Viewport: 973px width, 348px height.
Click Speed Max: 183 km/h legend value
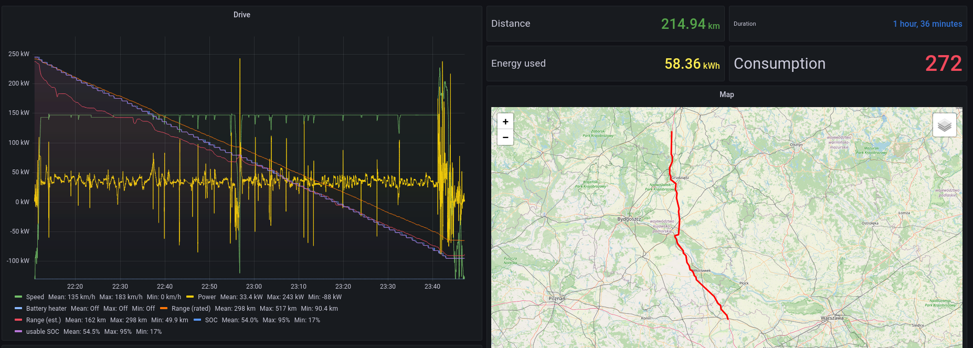click(x=121, y=297)
